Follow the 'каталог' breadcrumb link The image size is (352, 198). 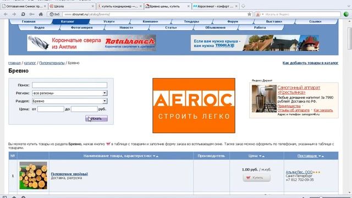pos(30,63)
